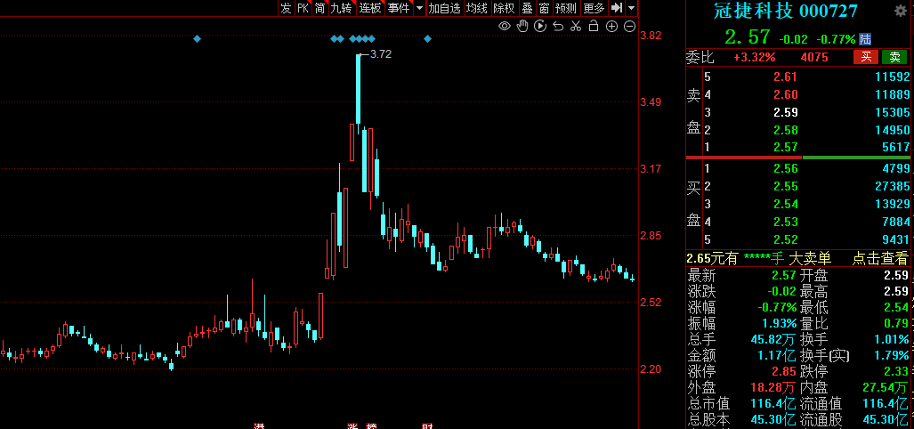The image size is (914, 429).
Task: Click the 跌停 limit-down value 2.33
Action: [x=896, y=371]
